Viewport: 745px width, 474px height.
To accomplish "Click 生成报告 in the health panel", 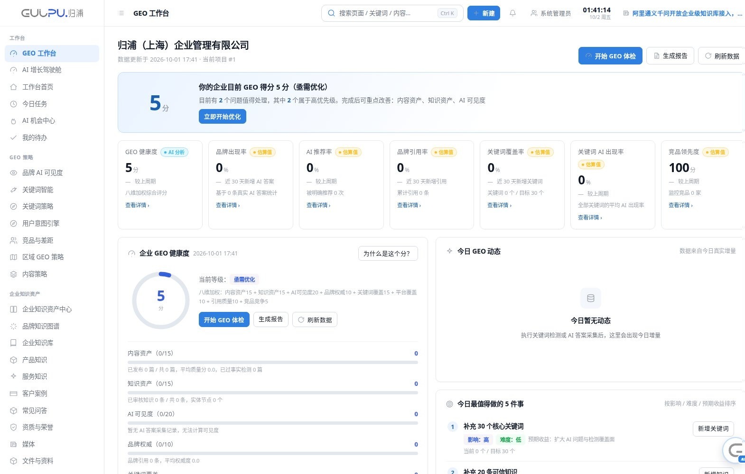I will coord(271,319).
